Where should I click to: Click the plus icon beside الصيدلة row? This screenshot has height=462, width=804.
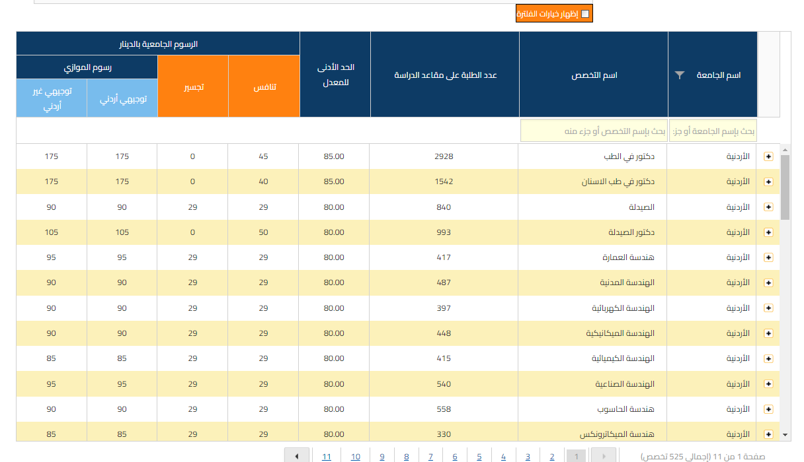click(768, 207)
